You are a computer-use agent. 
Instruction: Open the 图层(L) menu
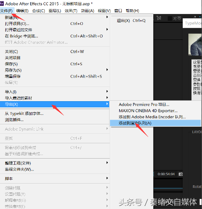pos(55,11)
